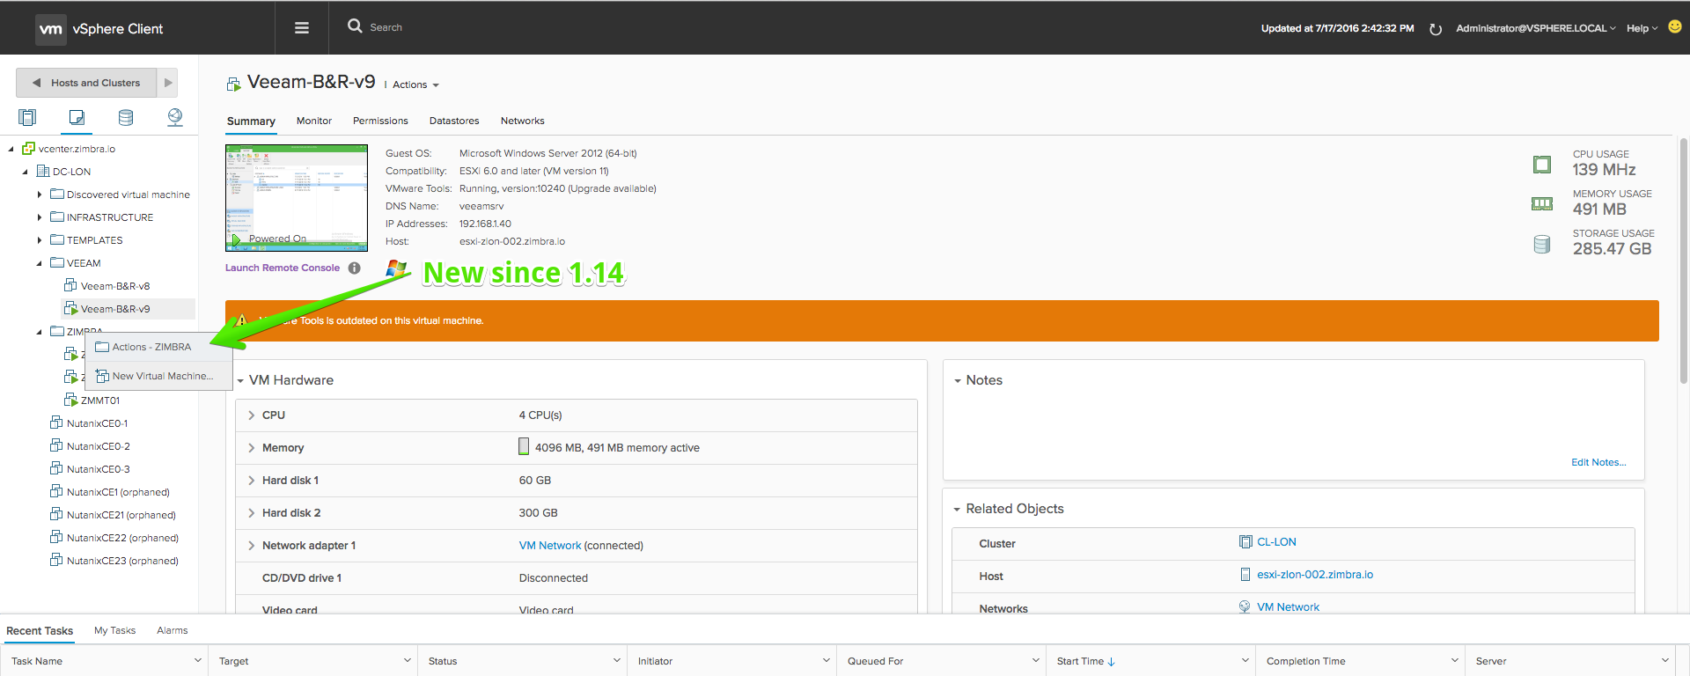Click the vSphere Client vm logo
This screenshot has height=676, width=1690.
point(51,29)
